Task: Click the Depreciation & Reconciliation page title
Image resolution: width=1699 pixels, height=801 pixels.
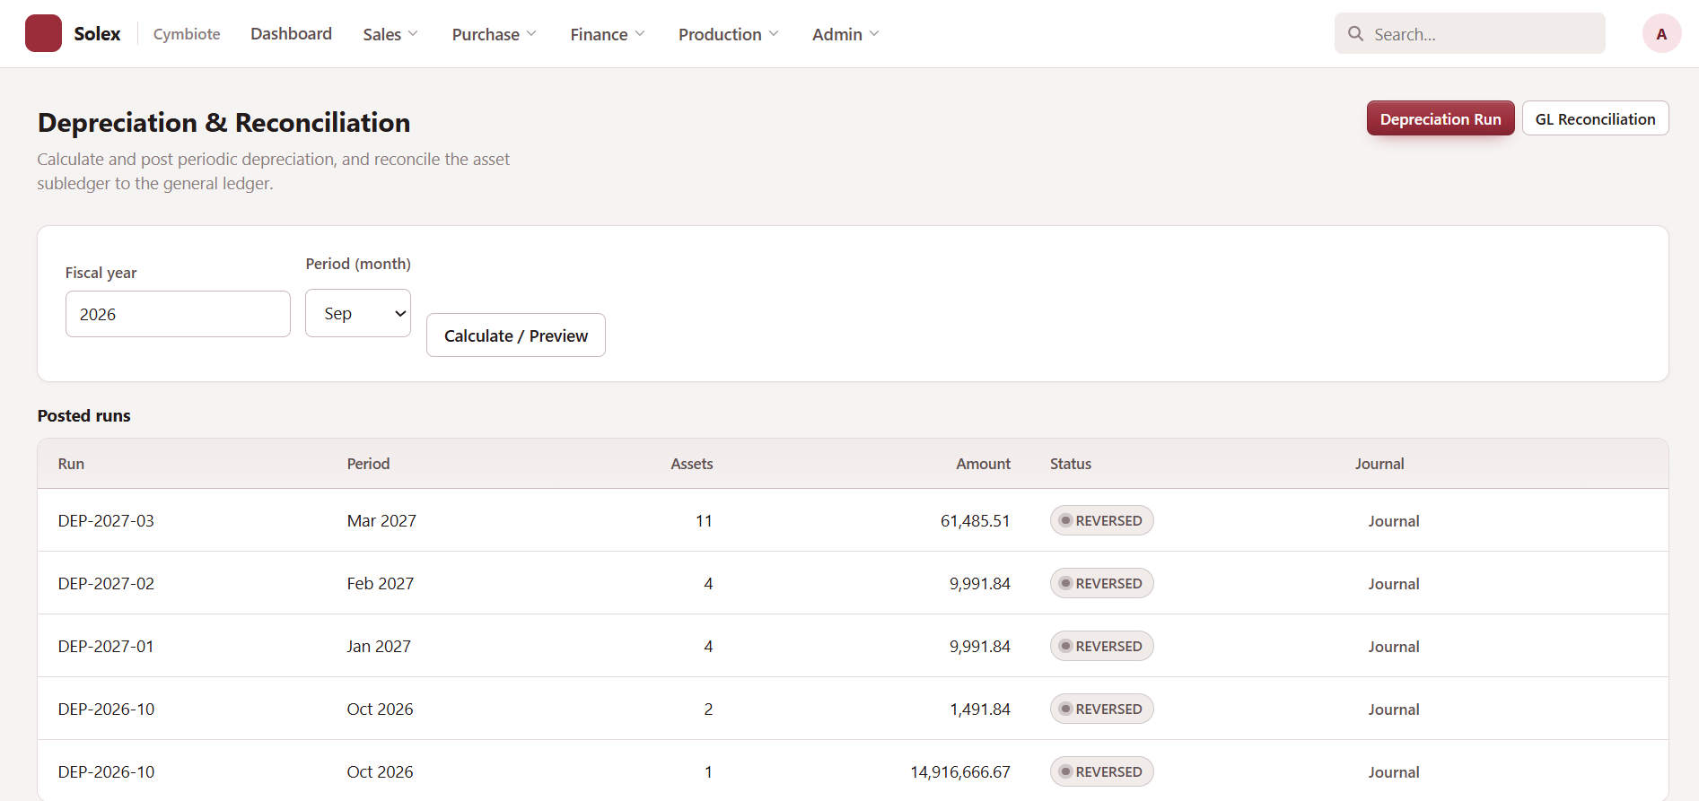Action: coord(223,122)
